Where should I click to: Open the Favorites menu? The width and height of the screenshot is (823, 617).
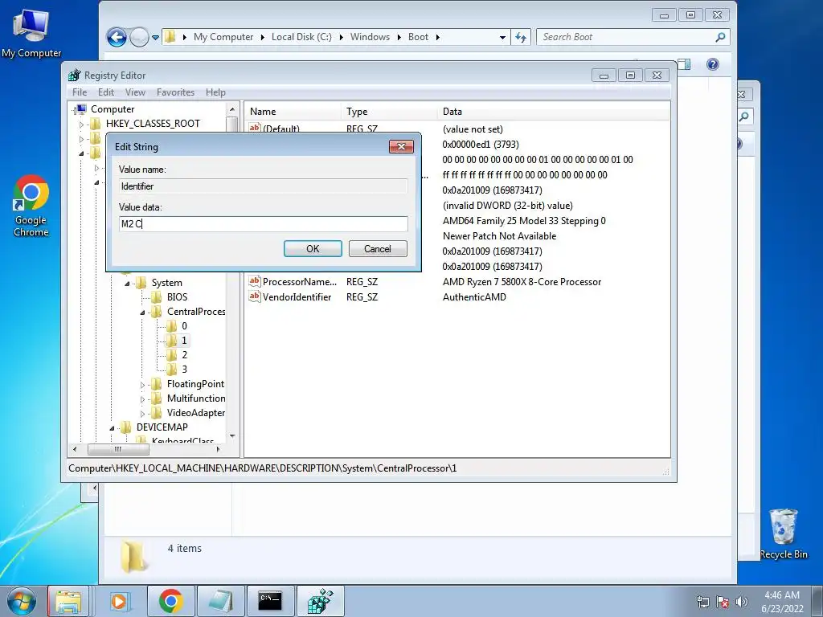click(x=175, y=92)
